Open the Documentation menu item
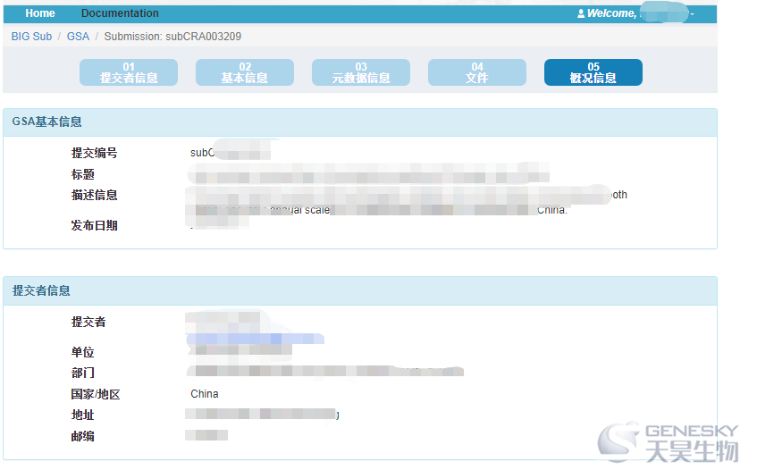The width and height of the screenshot is (757, 470). coord(120,13)
